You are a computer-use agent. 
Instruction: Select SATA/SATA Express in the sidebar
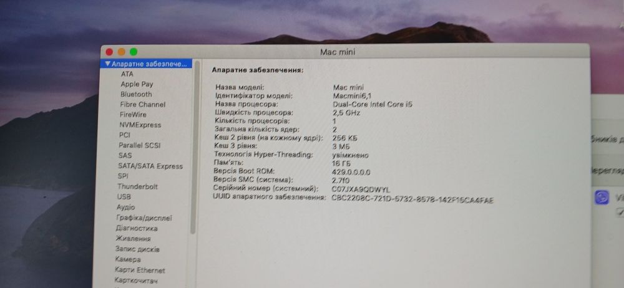tap(150, 166)
